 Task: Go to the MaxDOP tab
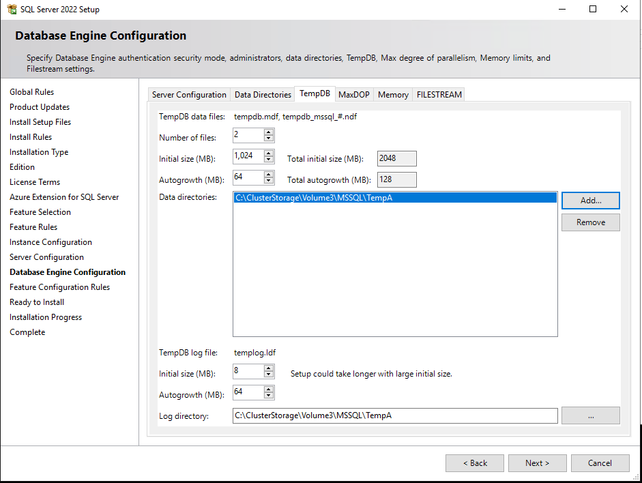click(x=354, y=95)
